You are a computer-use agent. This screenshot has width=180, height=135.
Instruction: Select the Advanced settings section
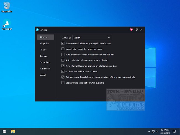point(45,69)
